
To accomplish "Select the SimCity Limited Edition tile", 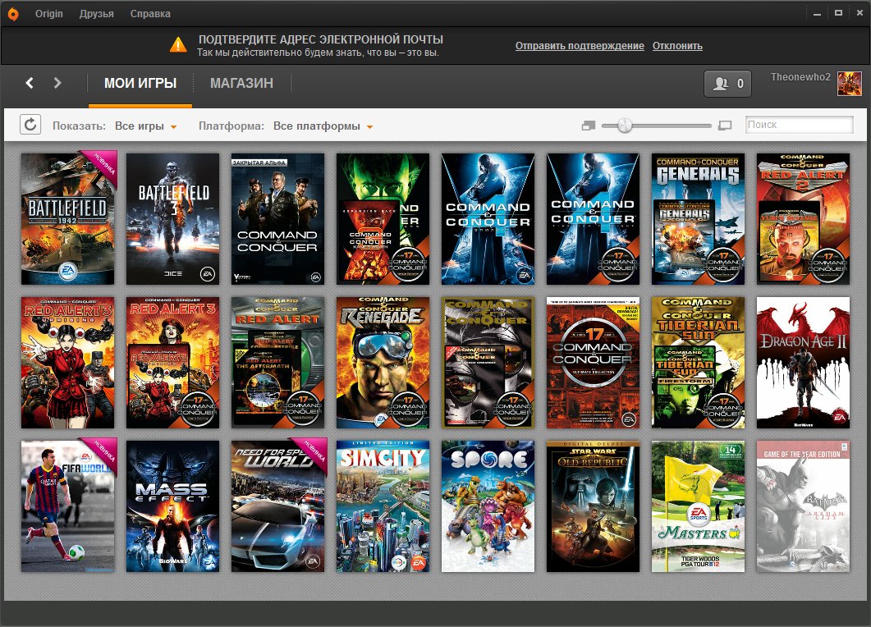I will 383,506.
